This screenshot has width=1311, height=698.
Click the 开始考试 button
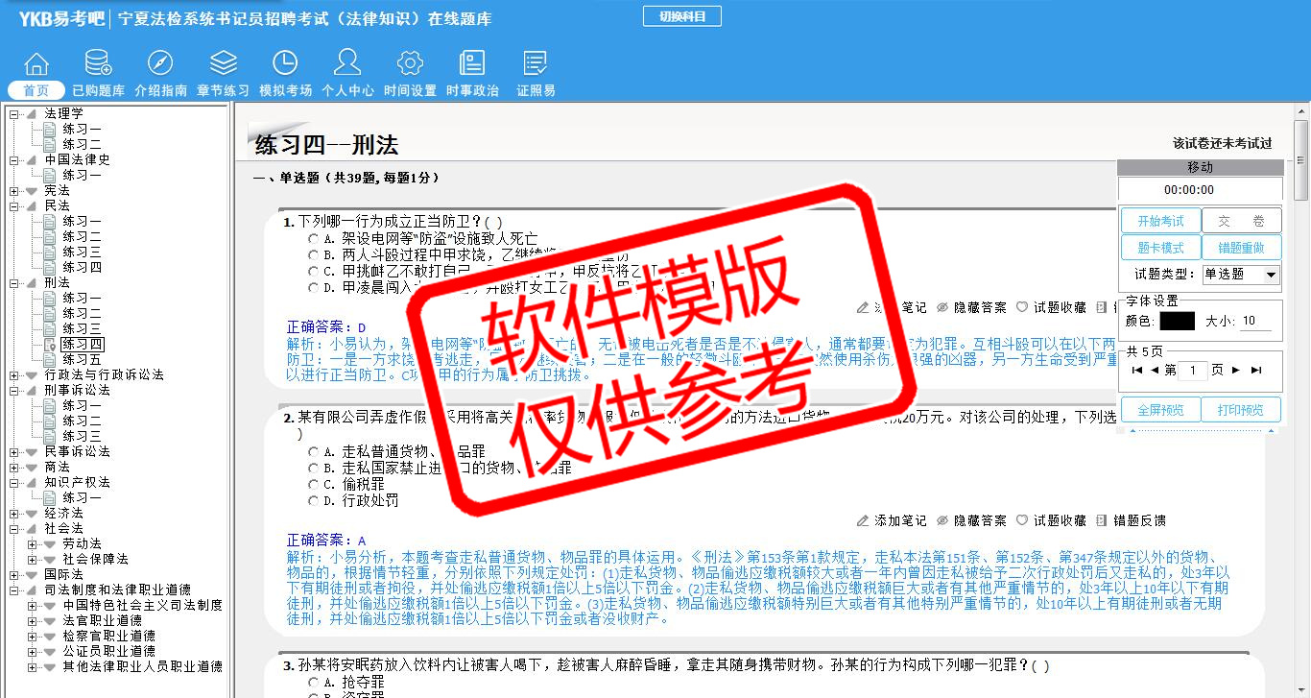pyautogui.click(x=1160, y=221)
